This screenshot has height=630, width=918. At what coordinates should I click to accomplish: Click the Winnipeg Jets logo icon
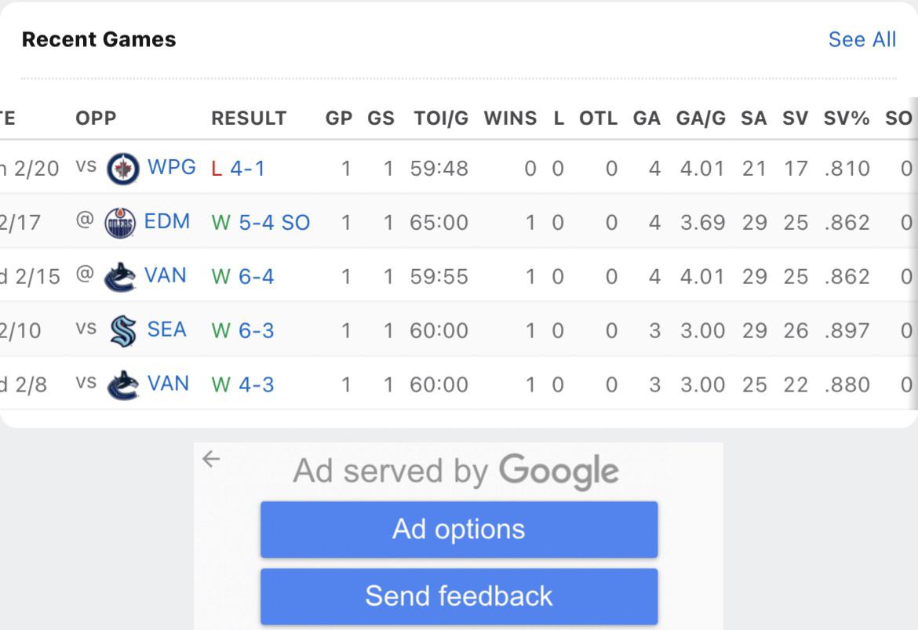122,169
